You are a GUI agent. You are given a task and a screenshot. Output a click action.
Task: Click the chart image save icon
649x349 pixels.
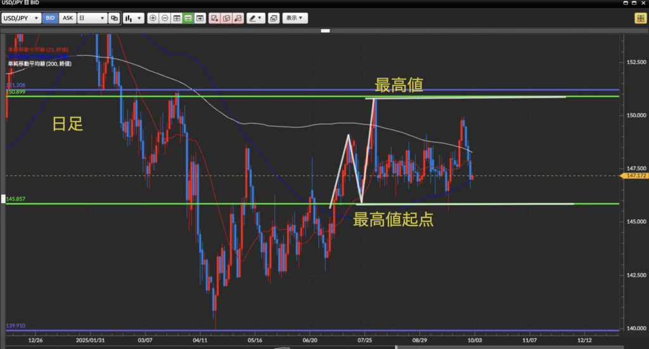[x=274, y=18]
